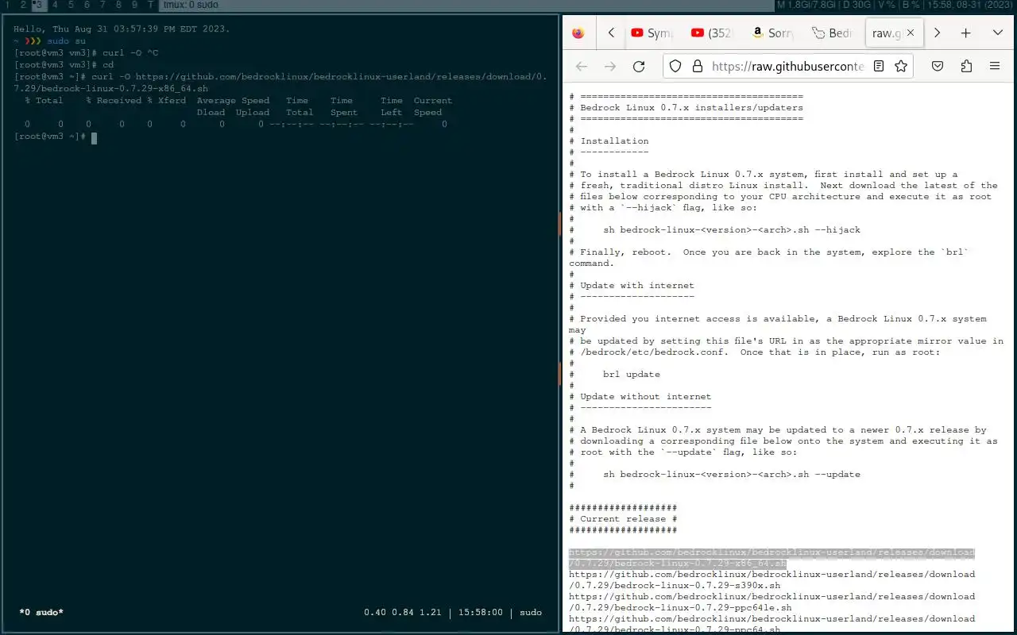The width and height of the screenshot is (1017, 635).
Task: Click load average '0.40 0.84 1.21' in tmux
Action: point(403,612)
